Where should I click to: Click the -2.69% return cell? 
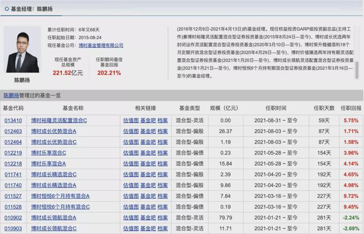pos(351,228)
